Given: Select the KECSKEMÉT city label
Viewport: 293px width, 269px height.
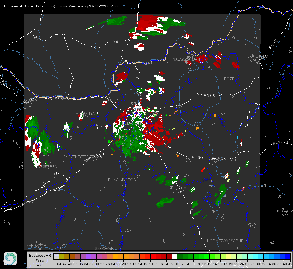Looking at the screenshot, I should [180, 188].
